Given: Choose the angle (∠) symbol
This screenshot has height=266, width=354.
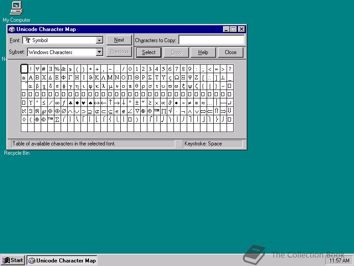Looking at the screenshot, I should click(130, 111).
